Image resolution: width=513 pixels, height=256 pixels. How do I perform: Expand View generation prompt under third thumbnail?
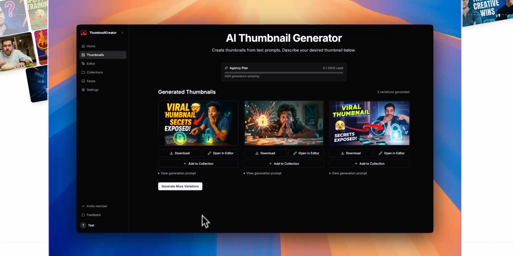coord(349,173)
